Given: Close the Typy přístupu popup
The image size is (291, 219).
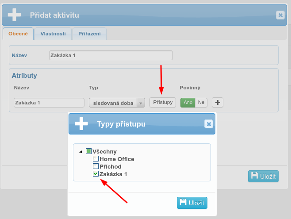Looking at the screenshot, I should point(209,124).
